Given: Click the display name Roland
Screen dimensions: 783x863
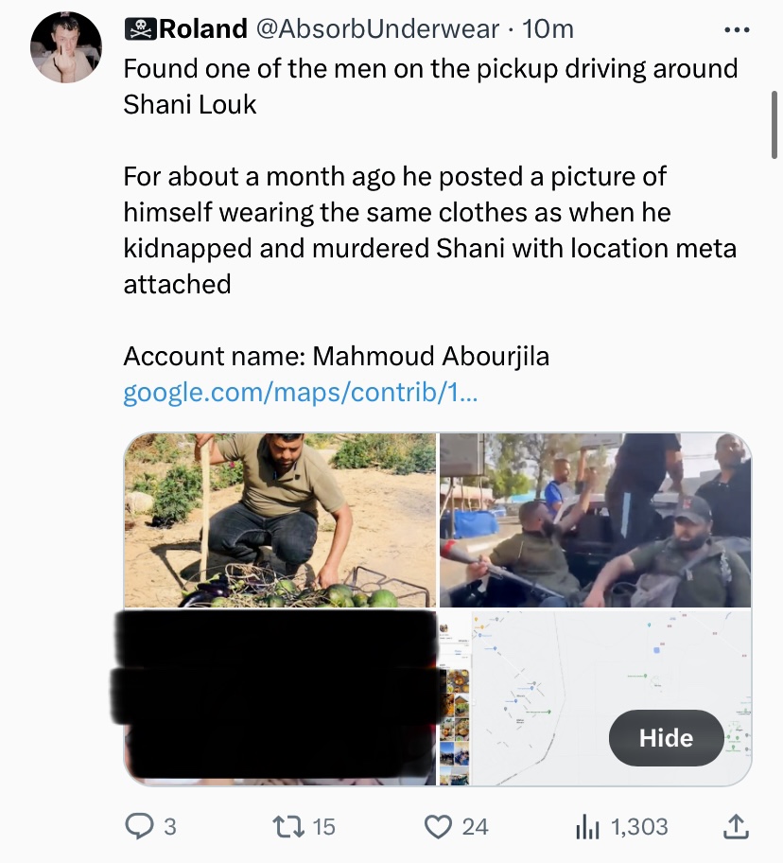Looking at the screenshot, I should (x=202, y=29).
